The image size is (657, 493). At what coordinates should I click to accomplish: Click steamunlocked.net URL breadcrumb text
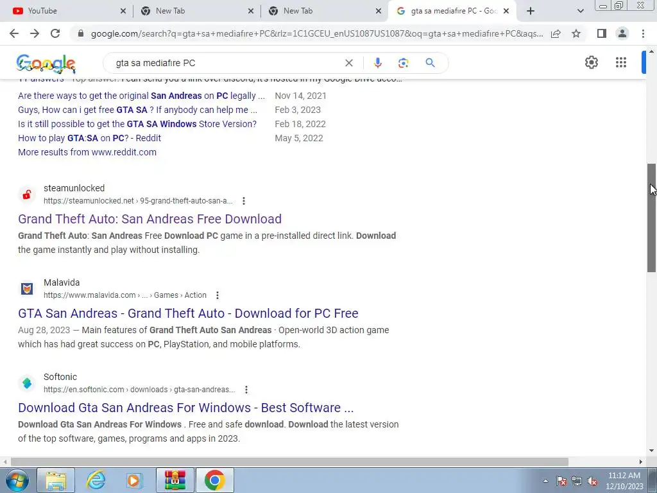(x=138, y=201)
